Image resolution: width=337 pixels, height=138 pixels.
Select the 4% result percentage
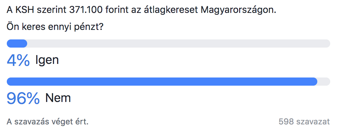[x=18, y=60]
